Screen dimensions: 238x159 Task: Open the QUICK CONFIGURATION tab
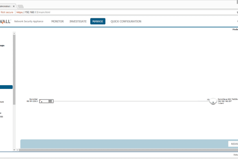[126, 22]
